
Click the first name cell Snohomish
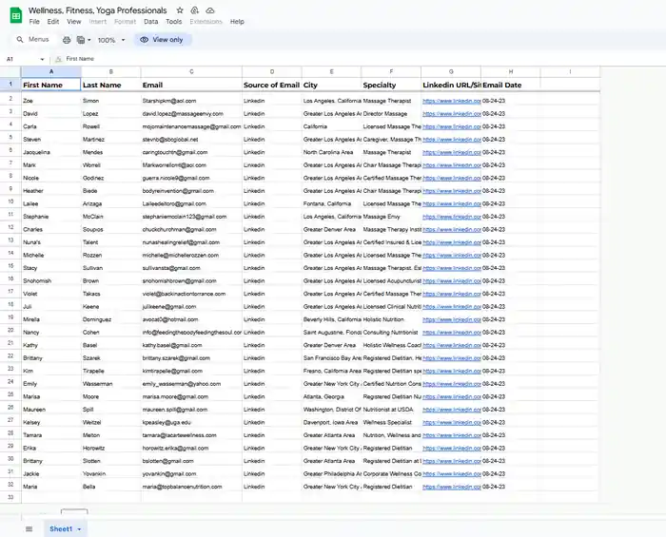(51, 280)
